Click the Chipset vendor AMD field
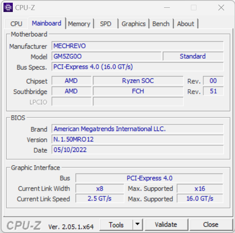The height and width of the screenshot is (233, 235). point(71,81)
